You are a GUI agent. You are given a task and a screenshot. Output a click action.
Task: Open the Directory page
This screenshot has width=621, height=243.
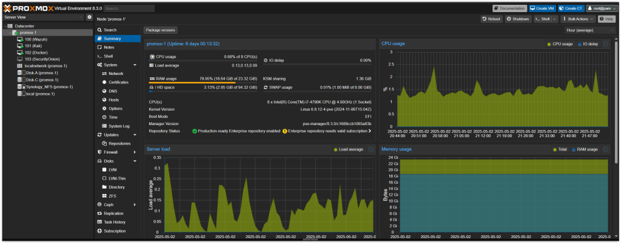[118, 187]
